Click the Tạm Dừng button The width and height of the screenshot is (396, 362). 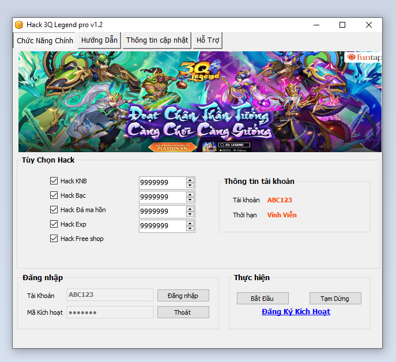tap(335, 299)
